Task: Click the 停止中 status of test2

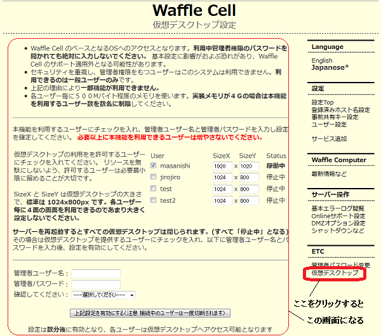Action: tap(276, 200)
